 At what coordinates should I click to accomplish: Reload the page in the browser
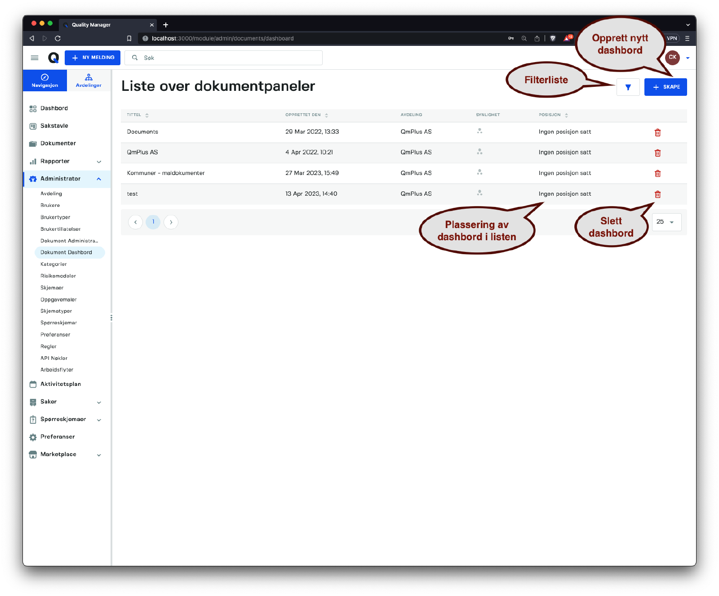coord(58,38)
